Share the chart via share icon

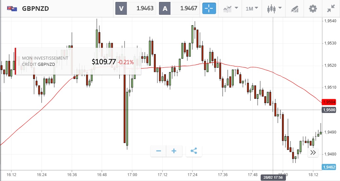pos(194,151)
